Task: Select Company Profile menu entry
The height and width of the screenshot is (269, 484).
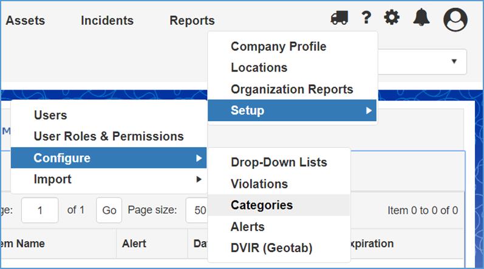Action: pos(278,47)
